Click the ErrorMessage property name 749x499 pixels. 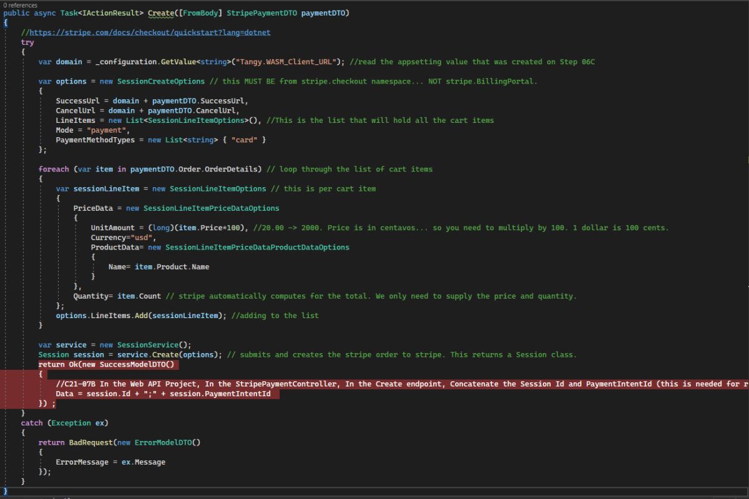pos(82,461)
